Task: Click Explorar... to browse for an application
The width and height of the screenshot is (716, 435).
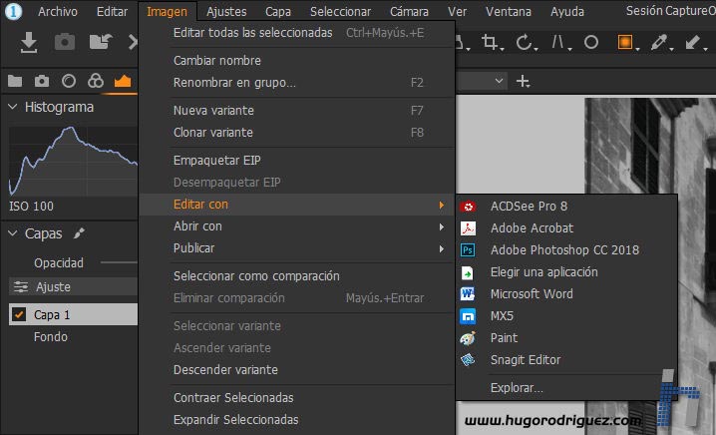Action: 517,387
